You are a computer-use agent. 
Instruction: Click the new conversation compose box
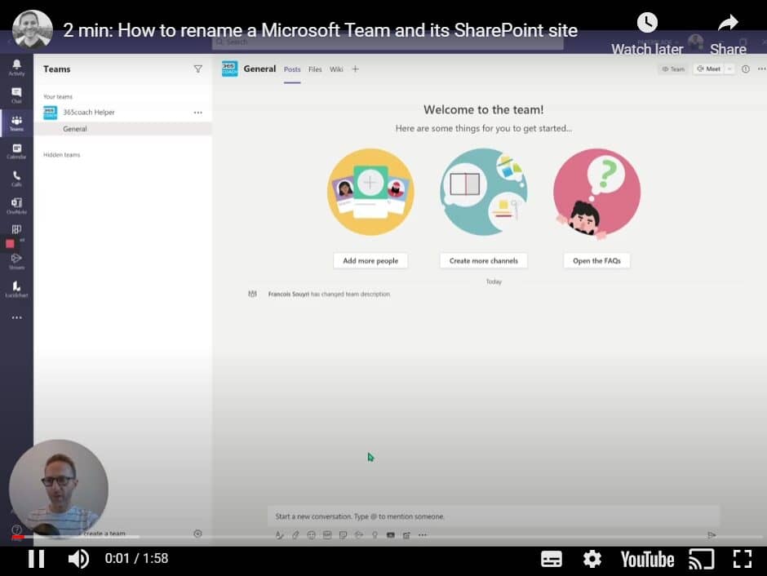point(494,516)
